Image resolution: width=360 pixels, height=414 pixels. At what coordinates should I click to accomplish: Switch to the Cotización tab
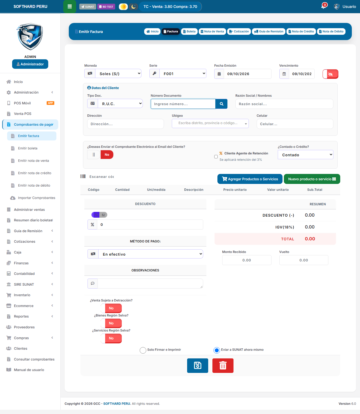coord(239,31)
